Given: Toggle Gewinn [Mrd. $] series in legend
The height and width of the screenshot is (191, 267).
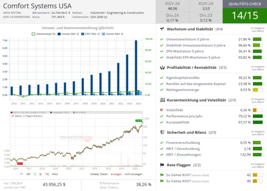Looking at the screenshot, I should click(x=113, y=34).
